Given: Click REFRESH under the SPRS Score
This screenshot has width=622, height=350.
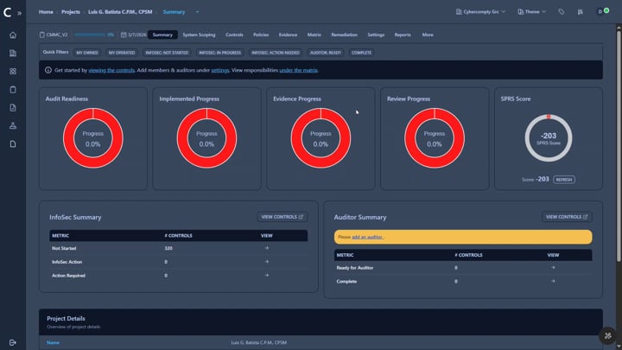Looking at the screenshot, I should pyautogui.click(x=564, y=180).
